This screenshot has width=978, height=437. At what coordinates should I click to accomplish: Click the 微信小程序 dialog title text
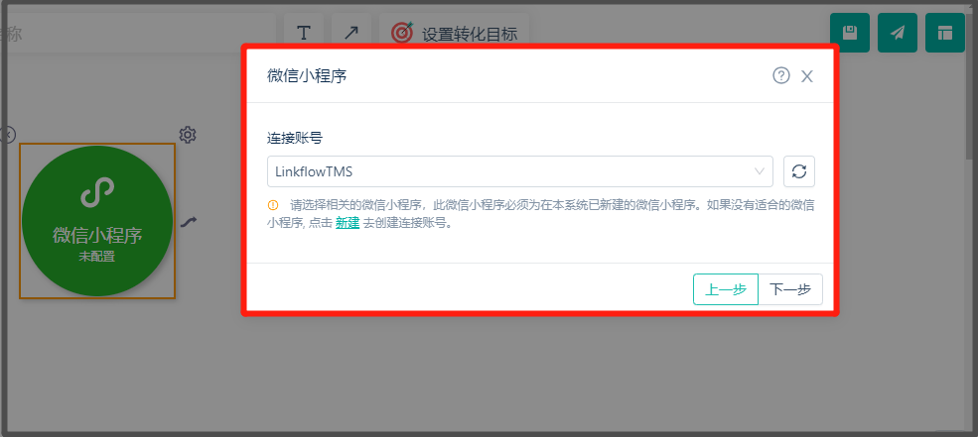(307, 76)
